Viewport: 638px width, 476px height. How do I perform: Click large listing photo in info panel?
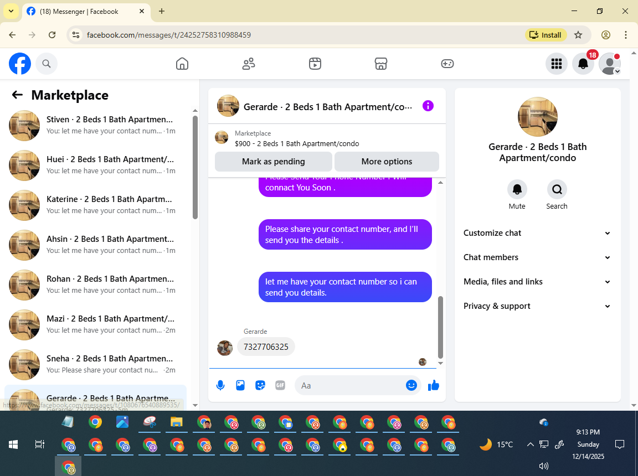pyautogui.click(x=538, y=117)
